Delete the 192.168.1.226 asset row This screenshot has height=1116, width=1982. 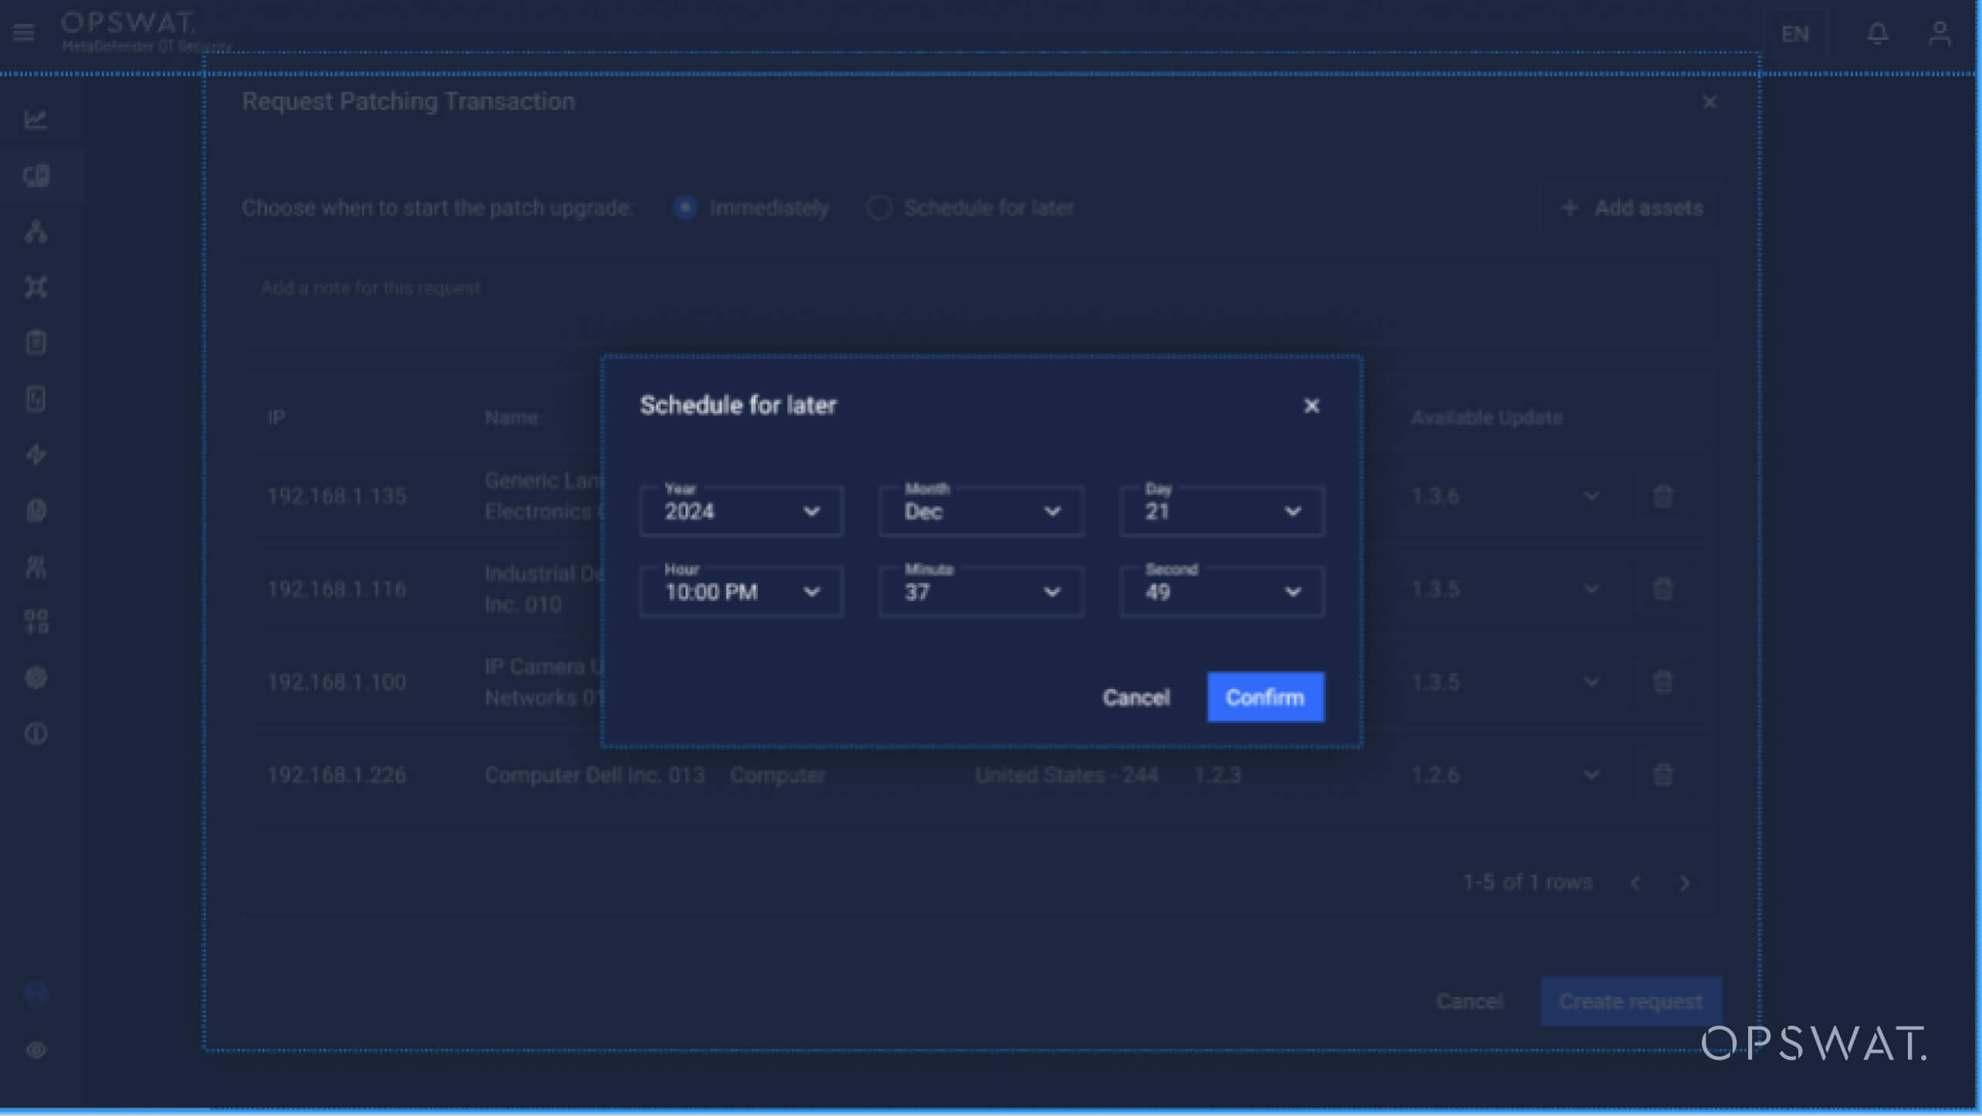pos(1662,775)
